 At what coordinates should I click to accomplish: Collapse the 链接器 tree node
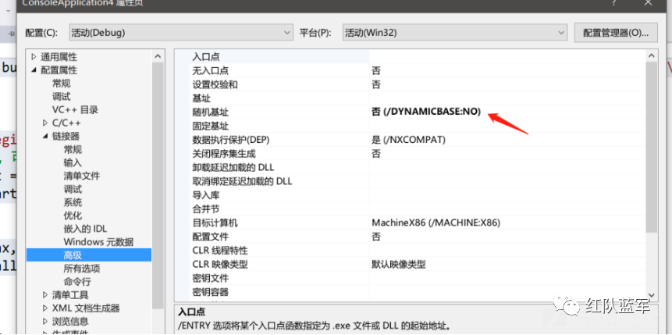click(45, 137)
